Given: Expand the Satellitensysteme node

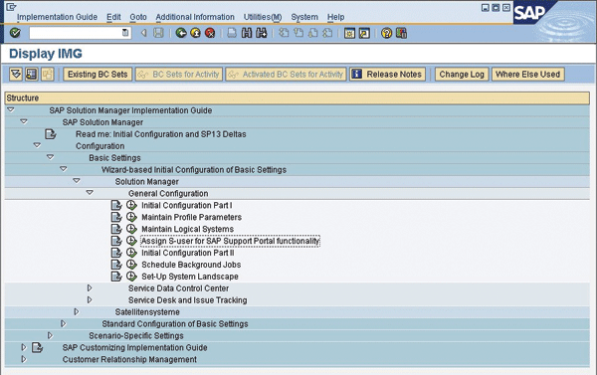Looking at the screenshot, I should (77, 311).
